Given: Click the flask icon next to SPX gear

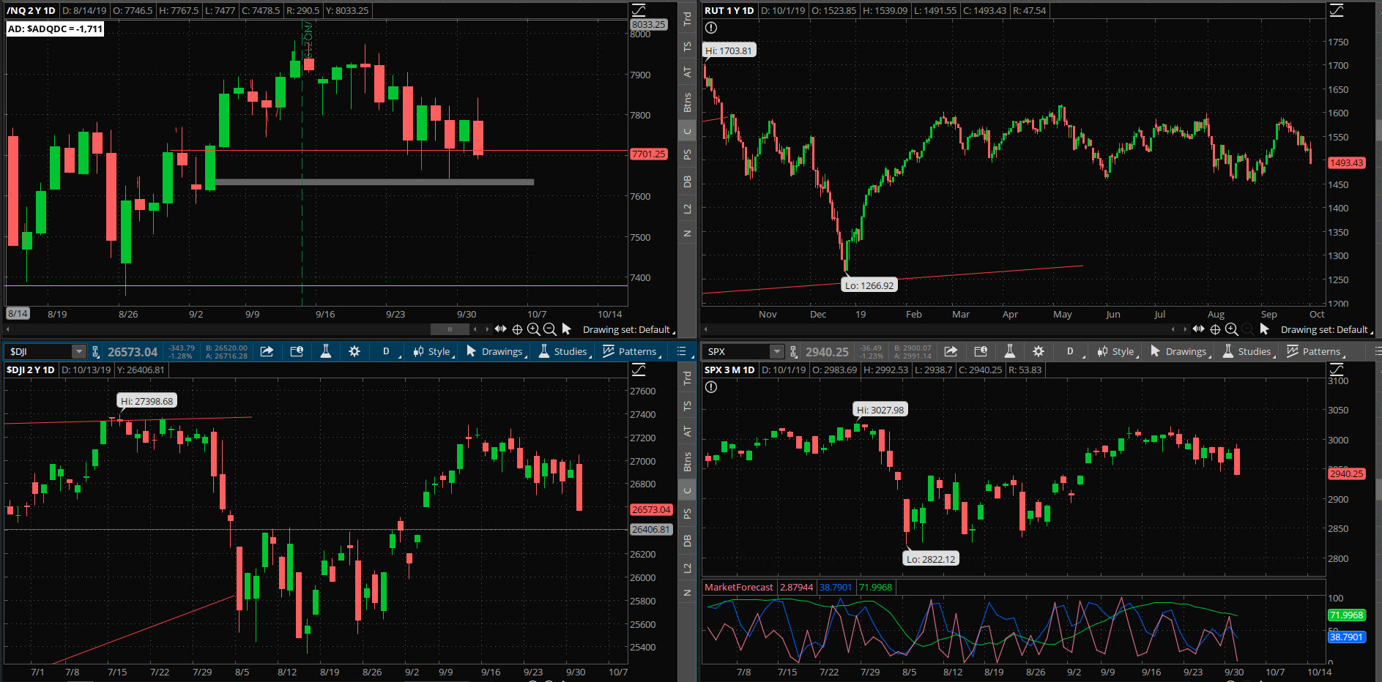Looking at the screenshot, I should tap(1009, 351).
